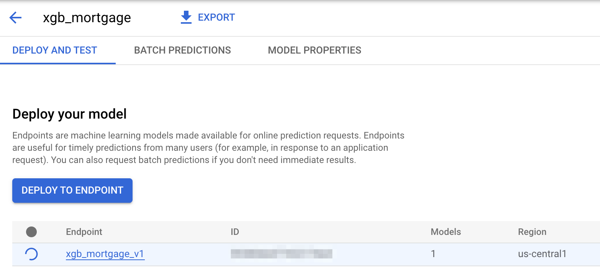Click the Endpoint column header
600x277 pixels.
(x=84, y=232)
